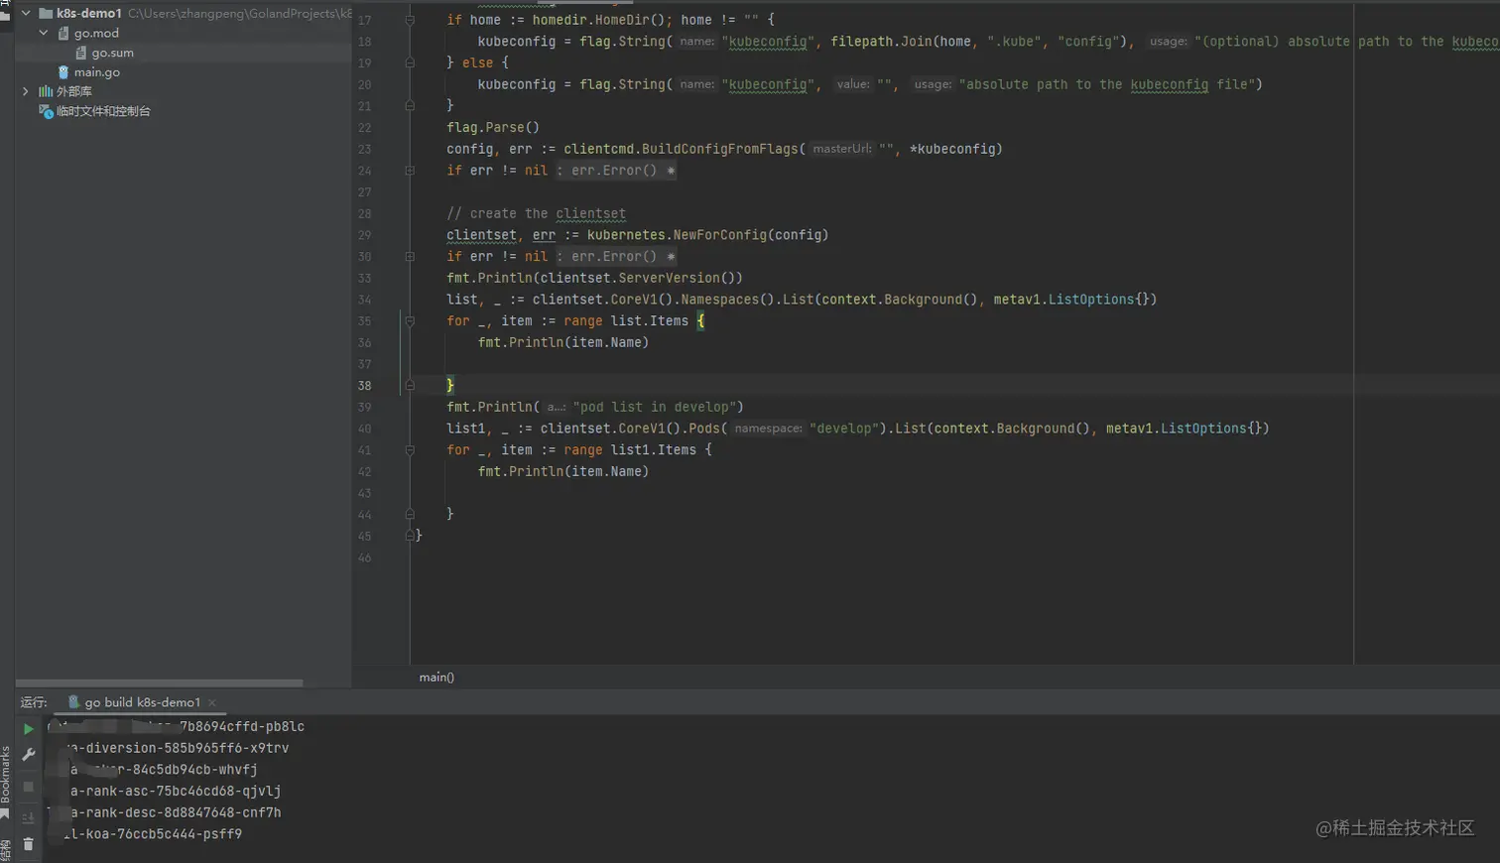Click 'list1.Items' on line 41
The width and height of the screenshot is (1500, 863).
click(x=654, y=449)
